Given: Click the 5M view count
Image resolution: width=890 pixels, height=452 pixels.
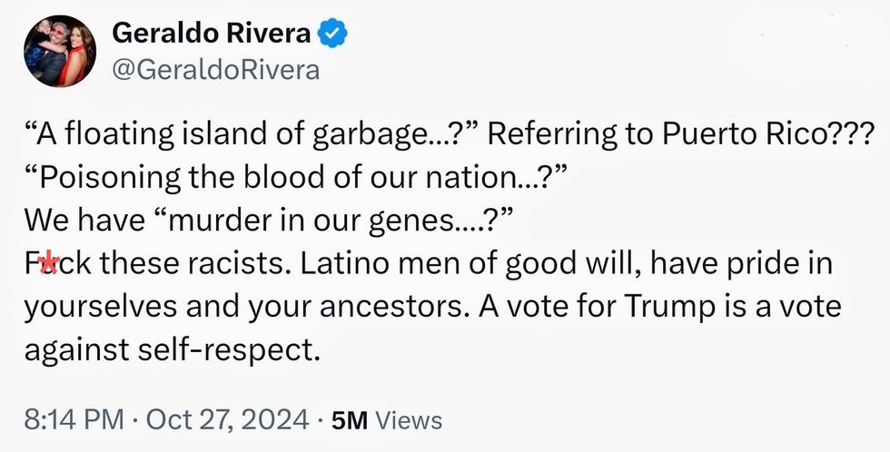Looking at the screenshot, I should [350, 420].
